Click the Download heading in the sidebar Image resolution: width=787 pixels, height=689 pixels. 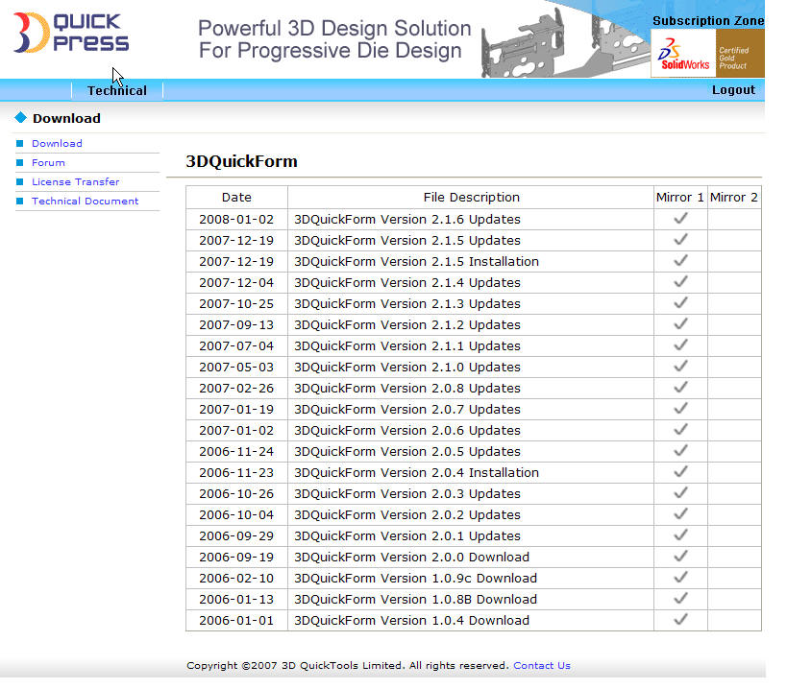pyautogui.click(x=66, y=118)
